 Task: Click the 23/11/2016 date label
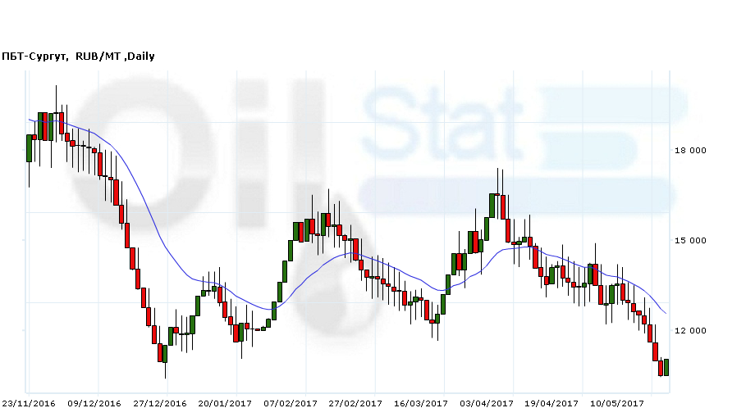coord(28,403)
